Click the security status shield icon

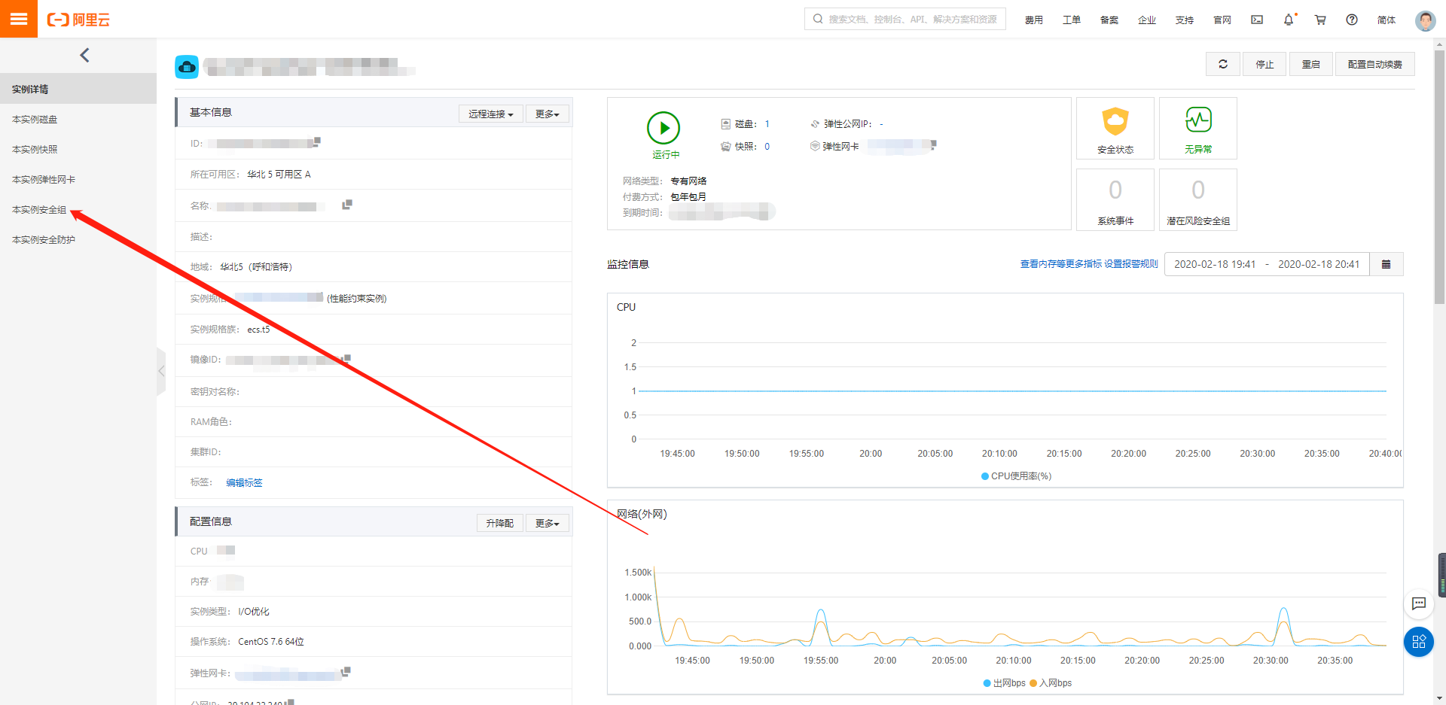point(1115,120)
